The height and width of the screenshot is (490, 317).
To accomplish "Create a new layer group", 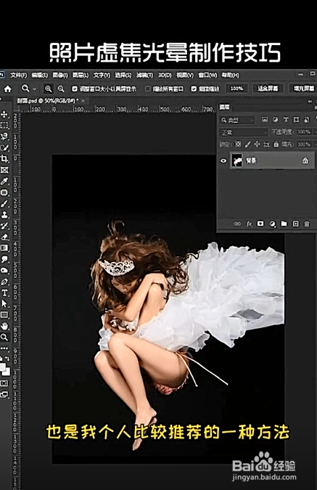I will pos(284,224).
